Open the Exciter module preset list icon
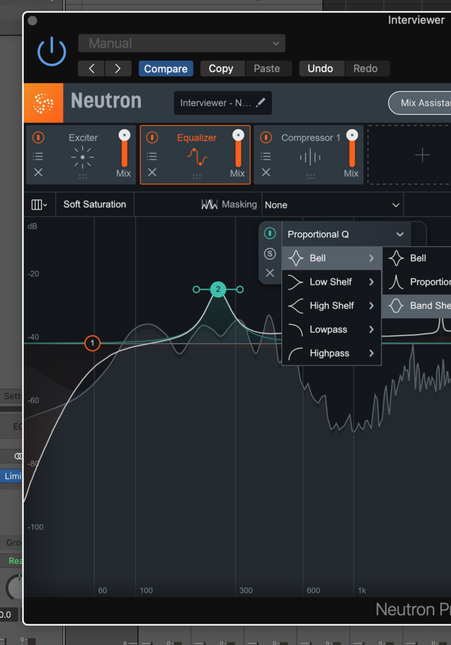The height and width of the screenshot is (645, 451). coord(38,156)
